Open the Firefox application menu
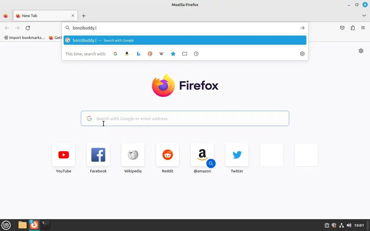Image resolution: width=370 pixels, height=231 pixels. [x=363, y=28]
